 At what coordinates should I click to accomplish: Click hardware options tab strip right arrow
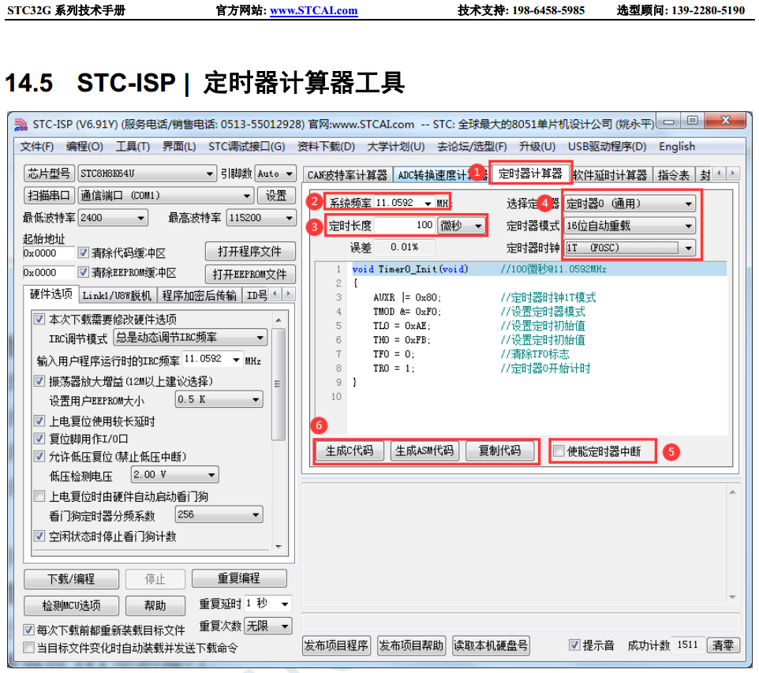(289, 294)
